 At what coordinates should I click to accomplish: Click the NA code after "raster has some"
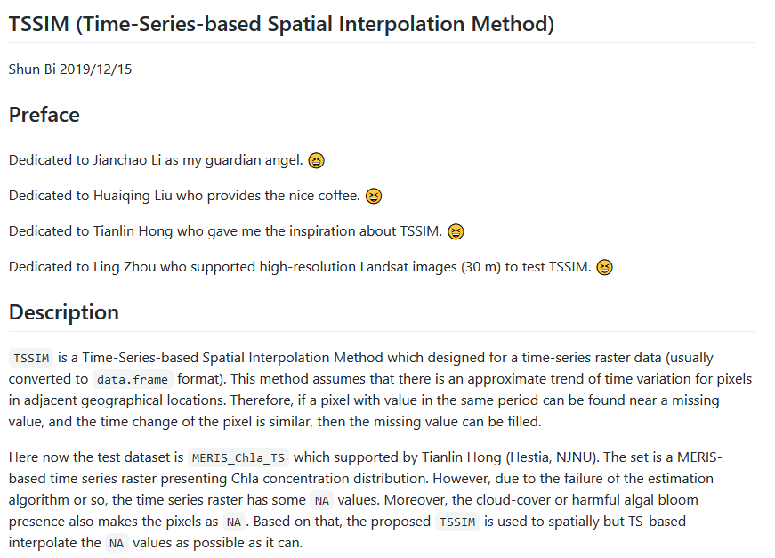(322, 501)
